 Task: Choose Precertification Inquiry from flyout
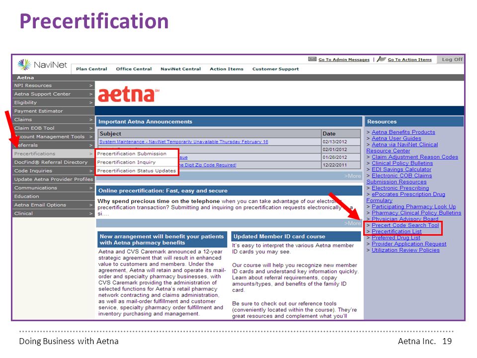click(x=137, y=162)
